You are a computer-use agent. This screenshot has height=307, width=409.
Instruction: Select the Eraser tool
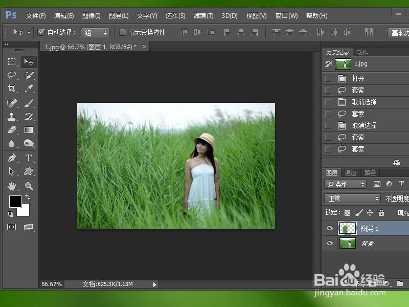coord(11,130)
